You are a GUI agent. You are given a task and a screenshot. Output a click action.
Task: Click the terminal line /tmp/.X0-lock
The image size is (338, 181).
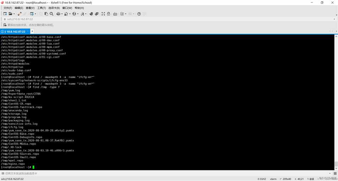pos(11,147)
